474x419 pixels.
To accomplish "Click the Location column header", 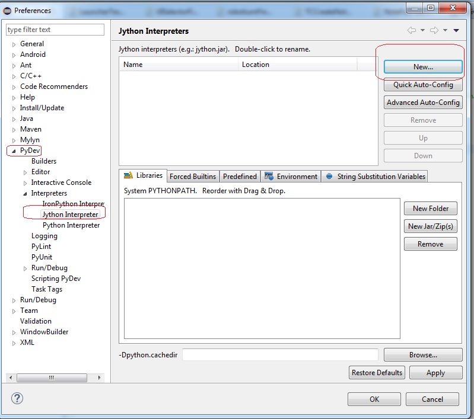I will coord(297,65).
